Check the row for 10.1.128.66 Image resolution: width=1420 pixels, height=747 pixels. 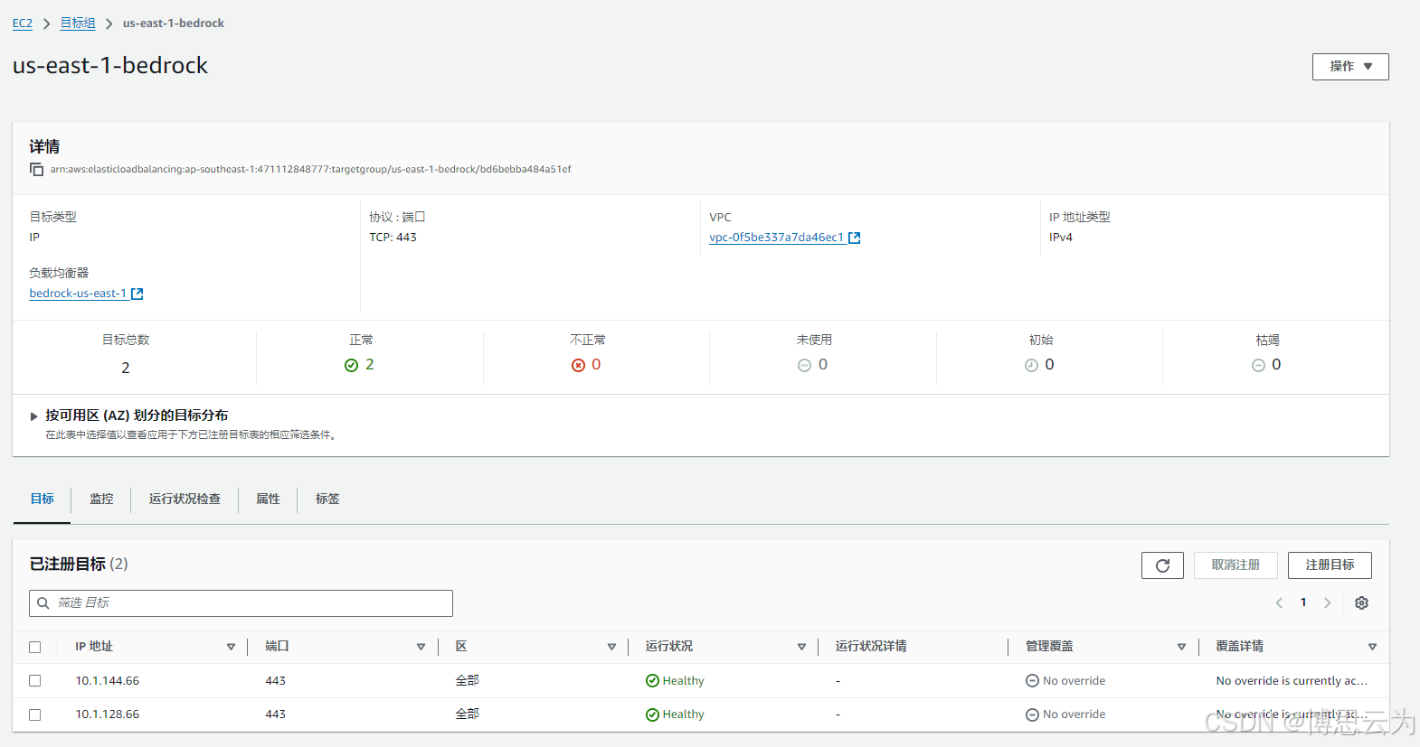(35, 714)
